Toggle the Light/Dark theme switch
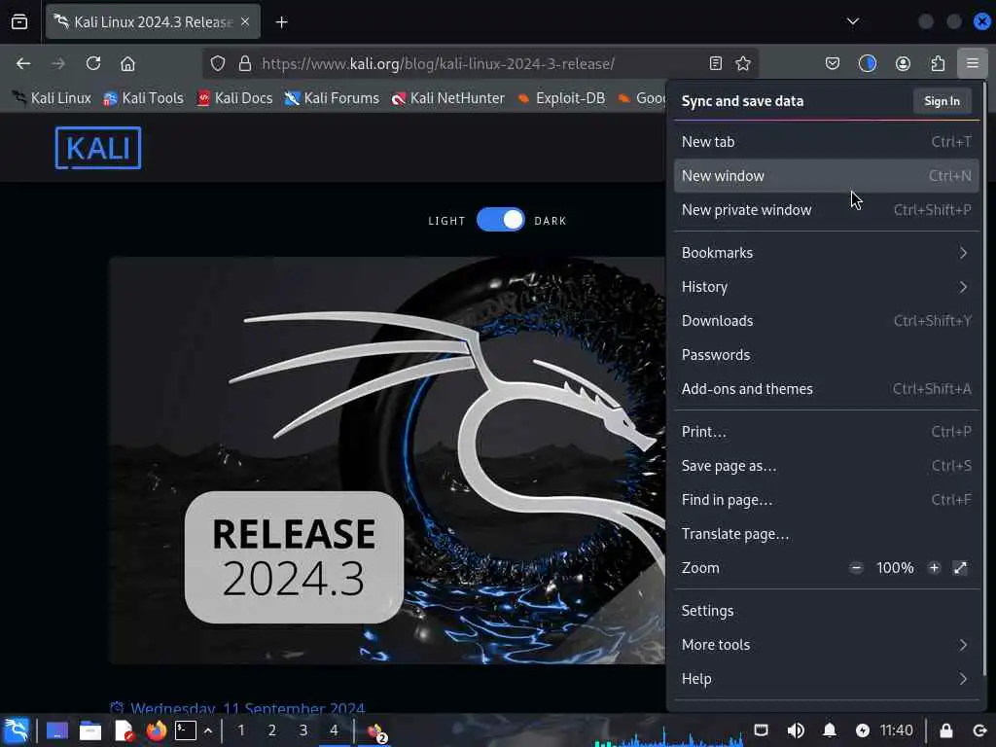 pyautogui.click(x=501, y=220)
